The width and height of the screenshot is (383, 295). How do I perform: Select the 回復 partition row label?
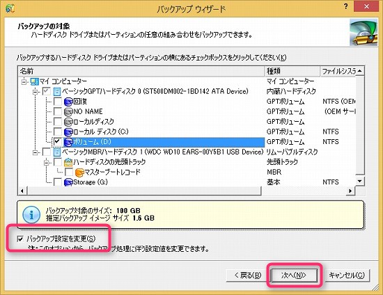click(80, 102)
